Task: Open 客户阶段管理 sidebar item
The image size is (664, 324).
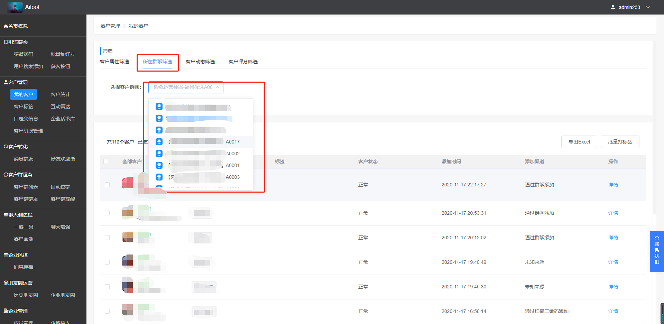Action: pyautogui.click(x=28, y=131)
